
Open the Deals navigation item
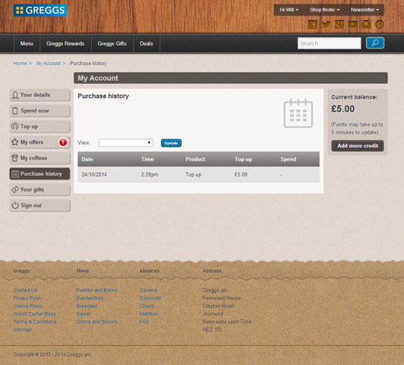tap(146, 43)
